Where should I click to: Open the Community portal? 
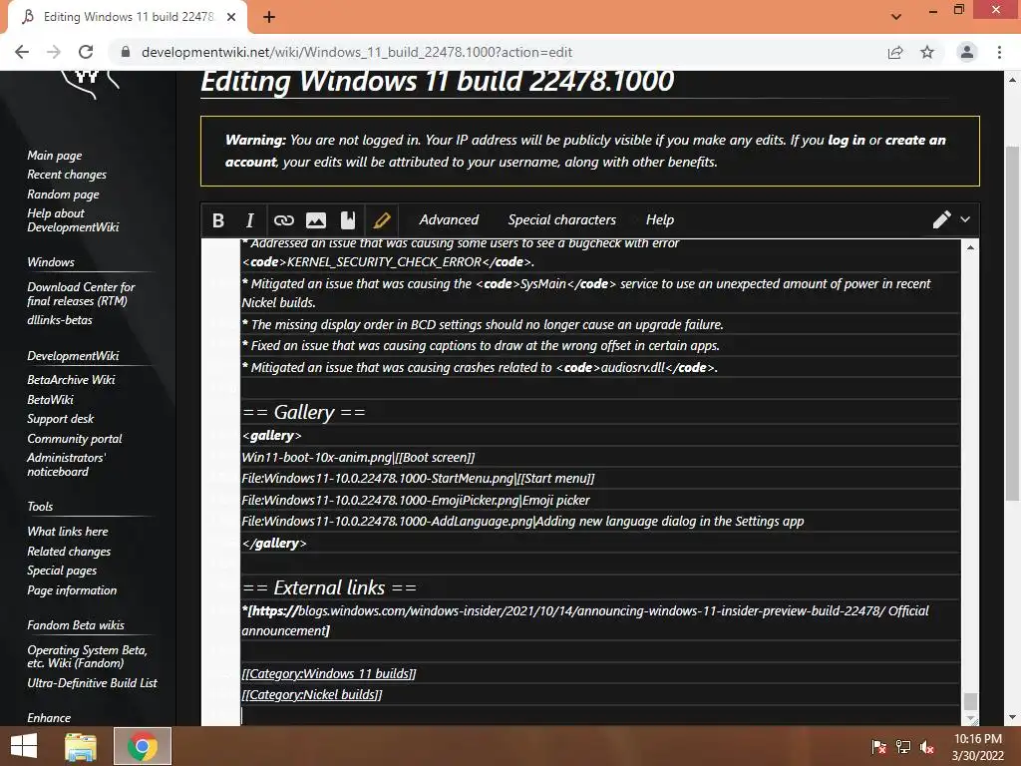74,439
